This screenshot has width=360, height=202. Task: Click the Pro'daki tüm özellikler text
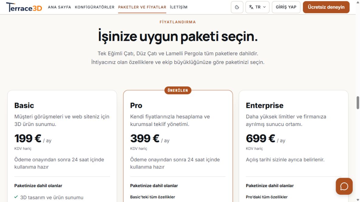click(x=266, y=197)
